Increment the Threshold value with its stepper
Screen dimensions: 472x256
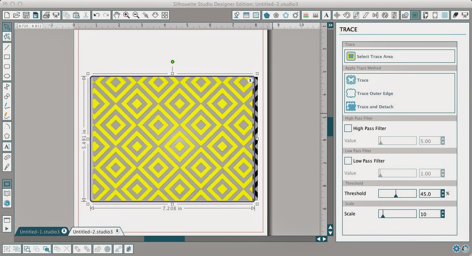click(x=442, y=192)
